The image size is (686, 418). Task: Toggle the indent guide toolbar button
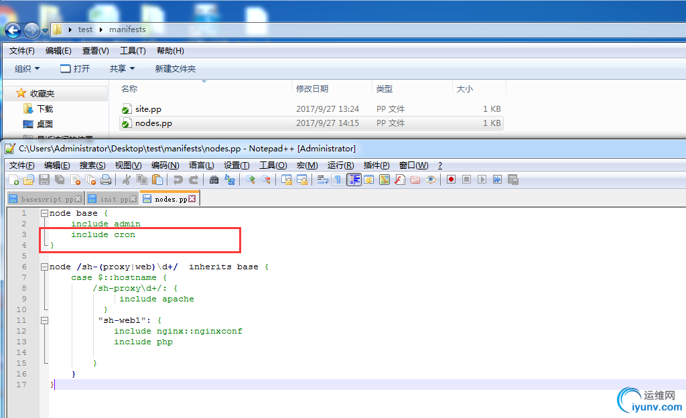(354, 180)
